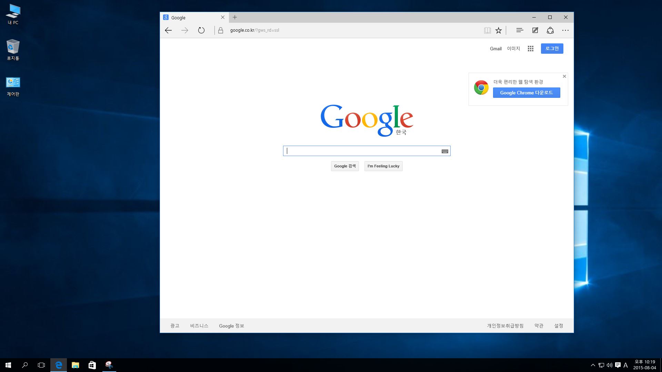Click the Snipping Tool taskbar icon
Screen dimensions: 662x372
pyautogui.click(x=109, y=365)
